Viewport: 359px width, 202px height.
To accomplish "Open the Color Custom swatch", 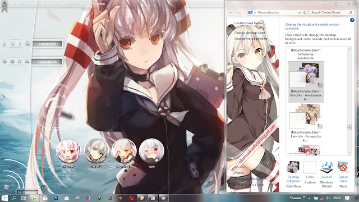I will 310,172.
